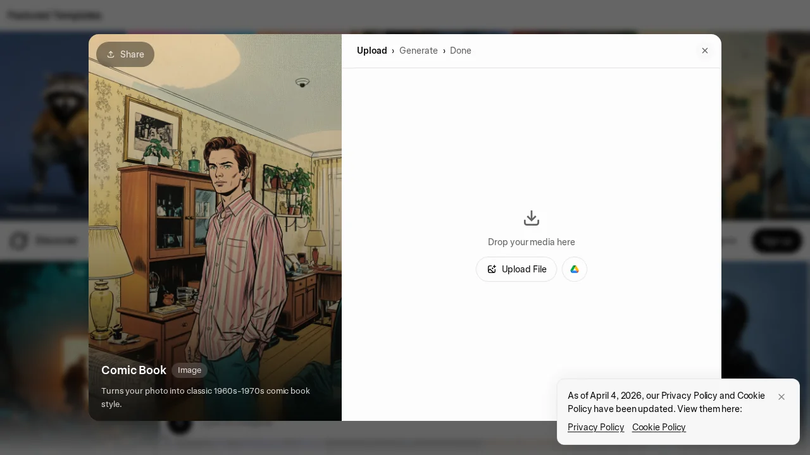This screenshot has height=455, width=810.
Task: Open the Privacy Policy link
Action: coord(595,427)
